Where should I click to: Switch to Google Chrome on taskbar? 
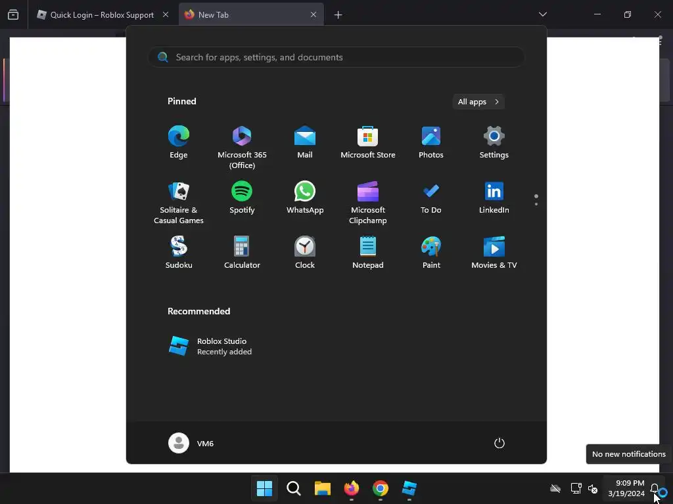381,488
